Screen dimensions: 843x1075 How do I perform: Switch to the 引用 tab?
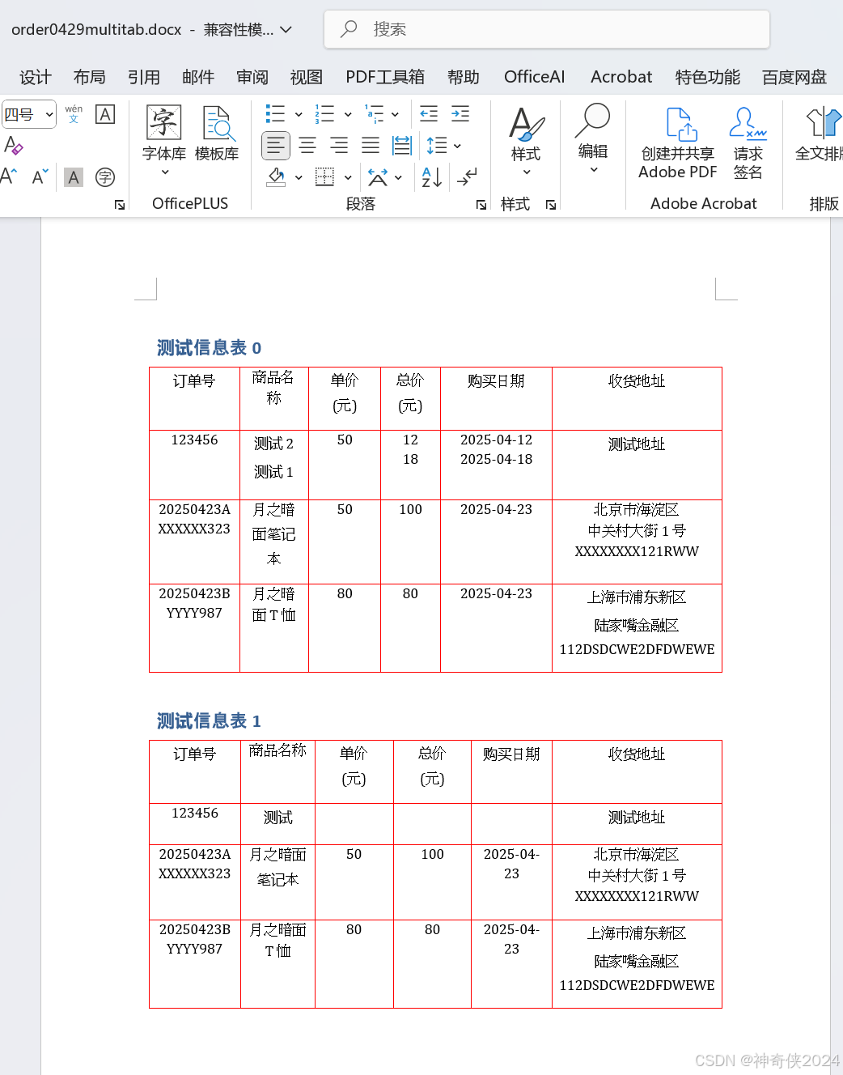pyautogui.click(x=144, y=77)
